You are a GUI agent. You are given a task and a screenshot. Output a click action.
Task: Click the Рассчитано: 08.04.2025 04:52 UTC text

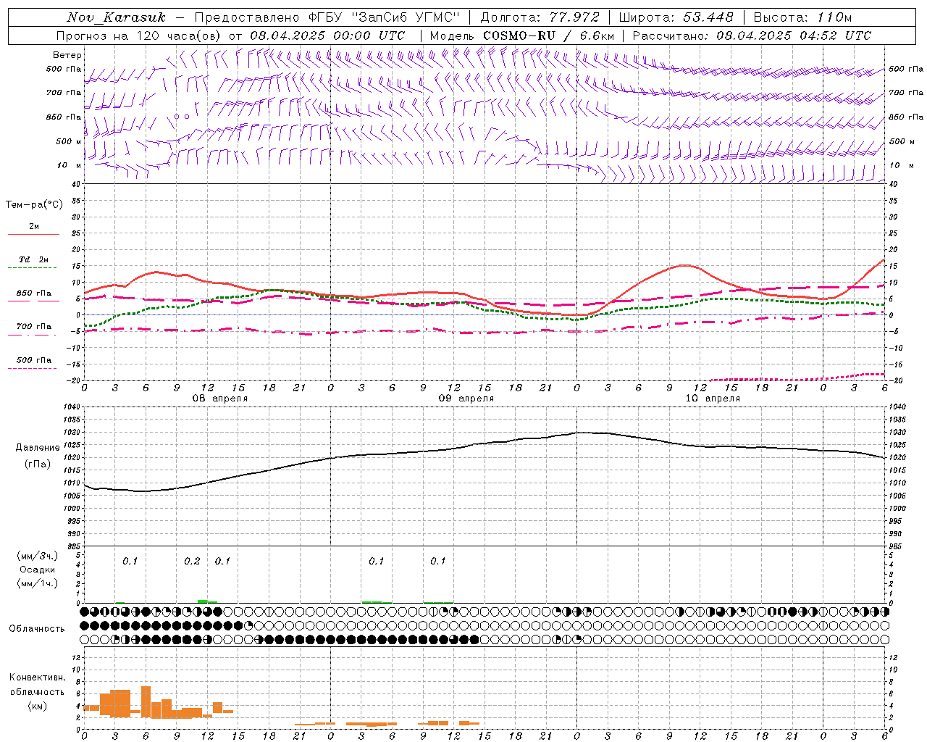click(x=752, y=36)
